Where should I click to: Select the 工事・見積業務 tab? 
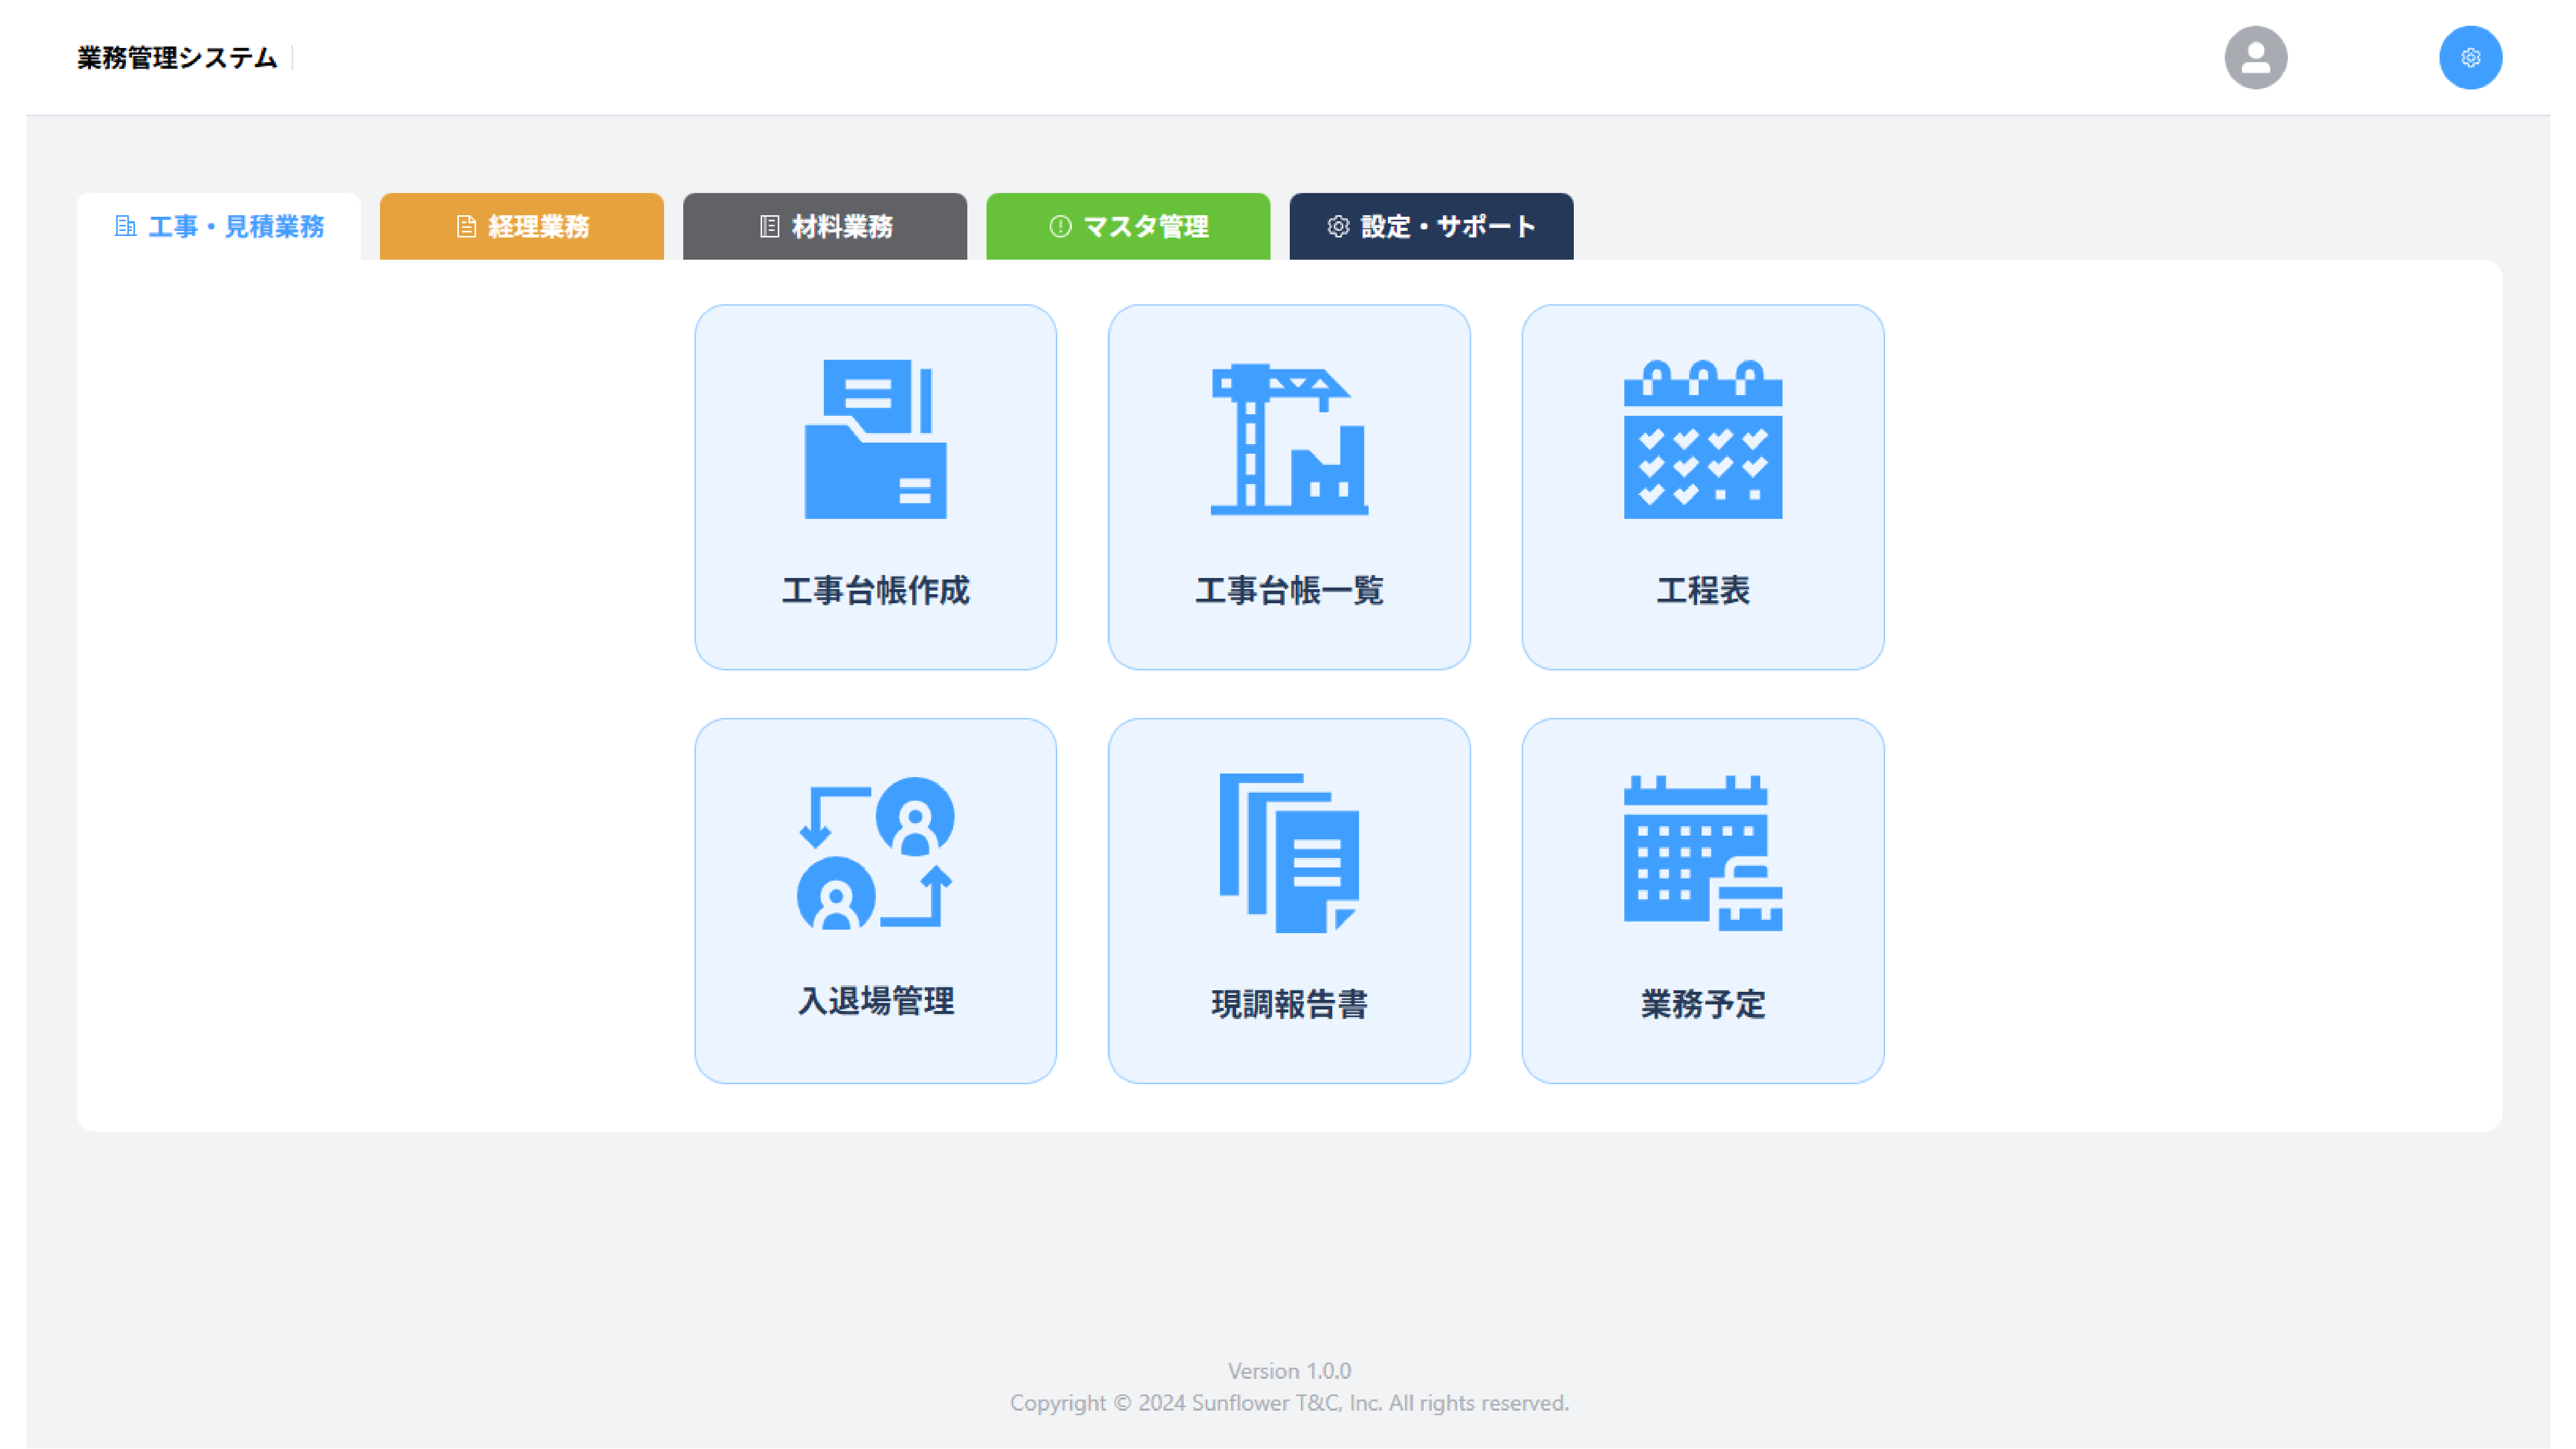point(219,227)
